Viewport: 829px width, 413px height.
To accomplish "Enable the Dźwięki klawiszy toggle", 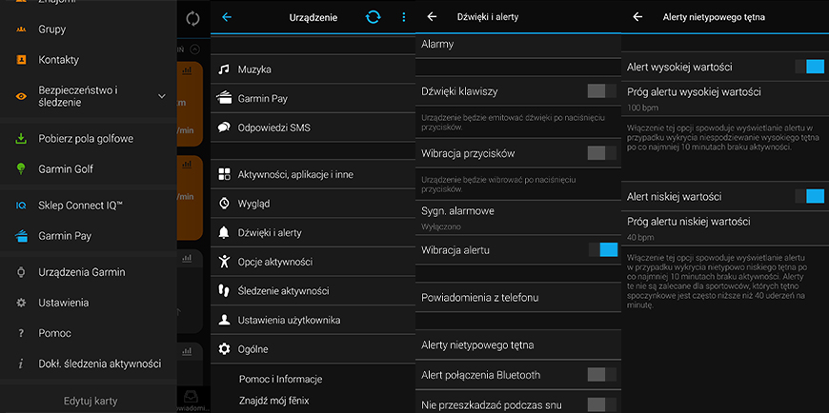I will pyautogui.click(x=602, y=90).
